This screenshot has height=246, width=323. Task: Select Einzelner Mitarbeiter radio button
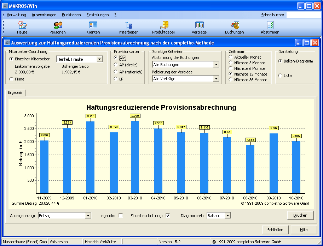(x=11, y=59)
